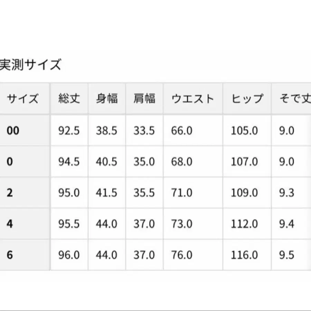The image size is (311, 311).
Task: Click the そで丈 column header
Action: click(x=294, y=99)
